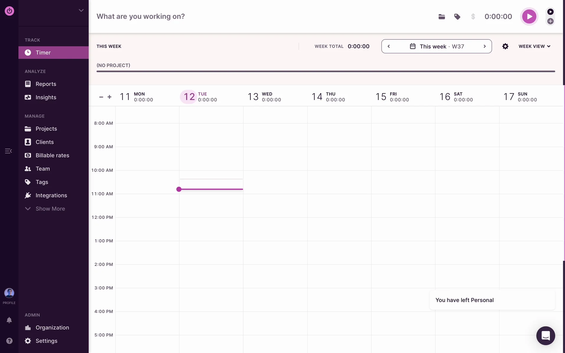Zoom out the calendar with minus button
The height and width of the screenshot is (353, 565).
(101, 97)
